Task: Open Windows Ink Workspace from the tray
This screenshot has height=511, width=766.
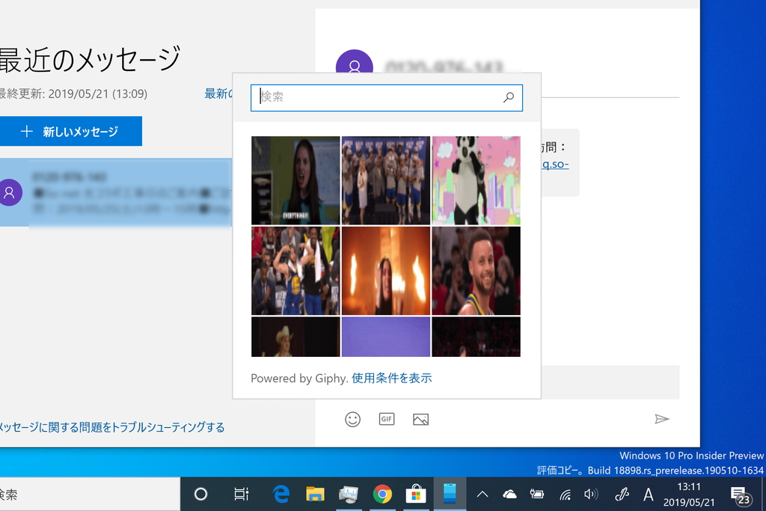Action: [620, 494]
